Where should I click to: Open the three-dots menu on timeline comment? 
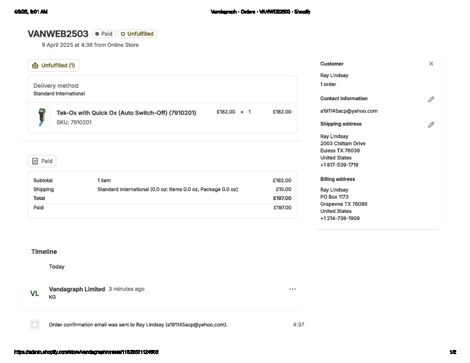[292, 289]
